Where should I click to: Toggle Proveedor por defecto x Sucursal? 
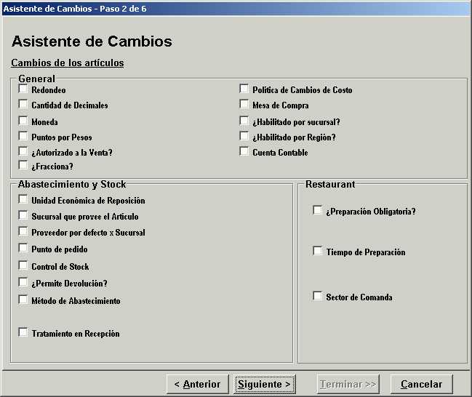[x=23, y=232]
